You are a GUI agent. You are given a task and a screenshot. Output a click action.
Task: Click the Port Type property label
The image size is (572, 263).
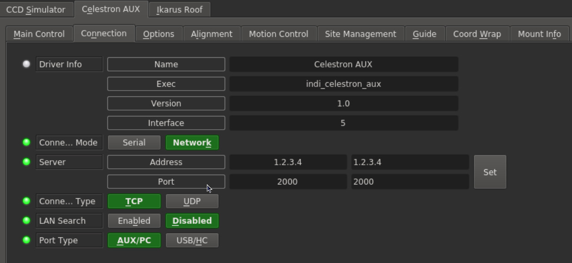69,240
